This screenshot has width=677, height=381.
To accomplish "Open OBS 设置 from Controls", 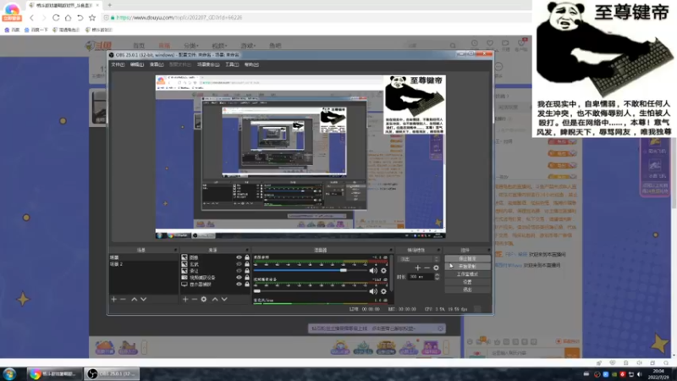I will [x=467, y=282].
